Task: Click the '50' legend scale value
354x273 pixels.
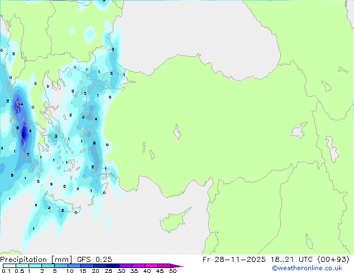Action: [173, 271]
